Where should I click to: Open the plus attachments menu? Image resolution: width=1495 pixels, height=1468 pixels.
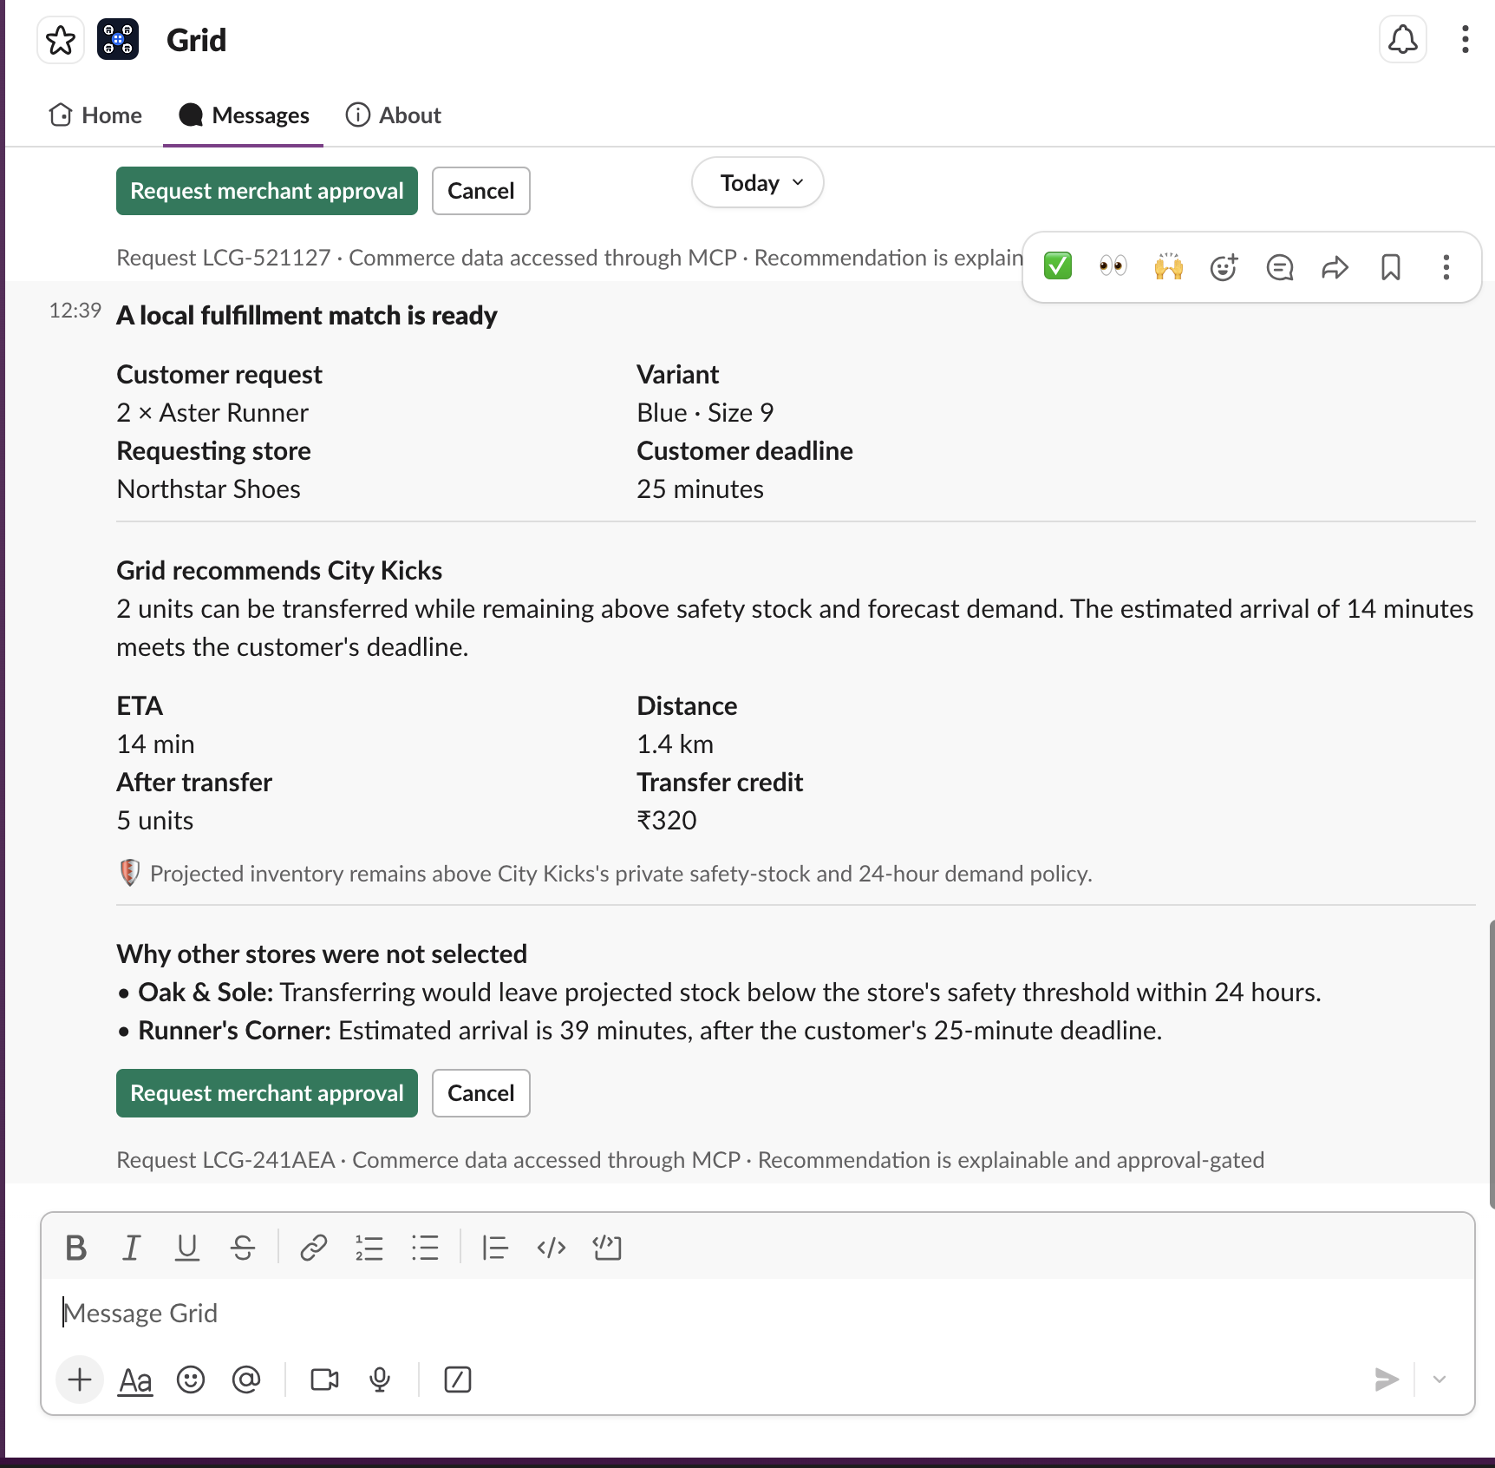click(x=80, y=1380)
